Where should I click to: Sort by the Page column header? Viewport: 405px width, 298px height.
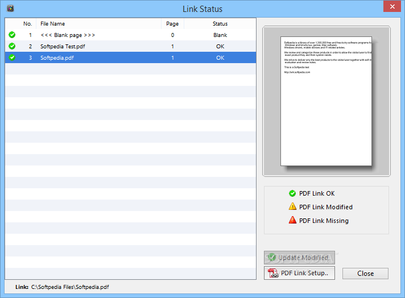coord(172,24)
